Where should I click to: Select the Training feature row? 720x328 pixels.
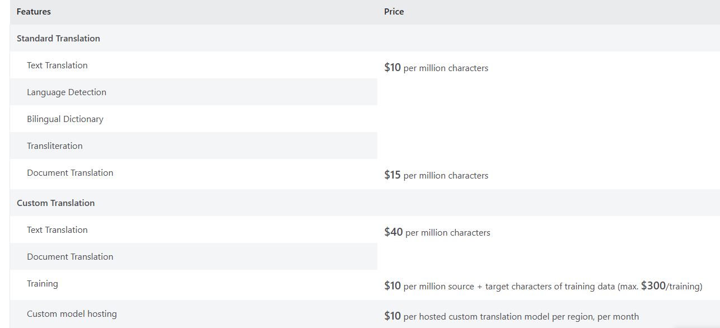pyautogui.click(x=43, y=284)
